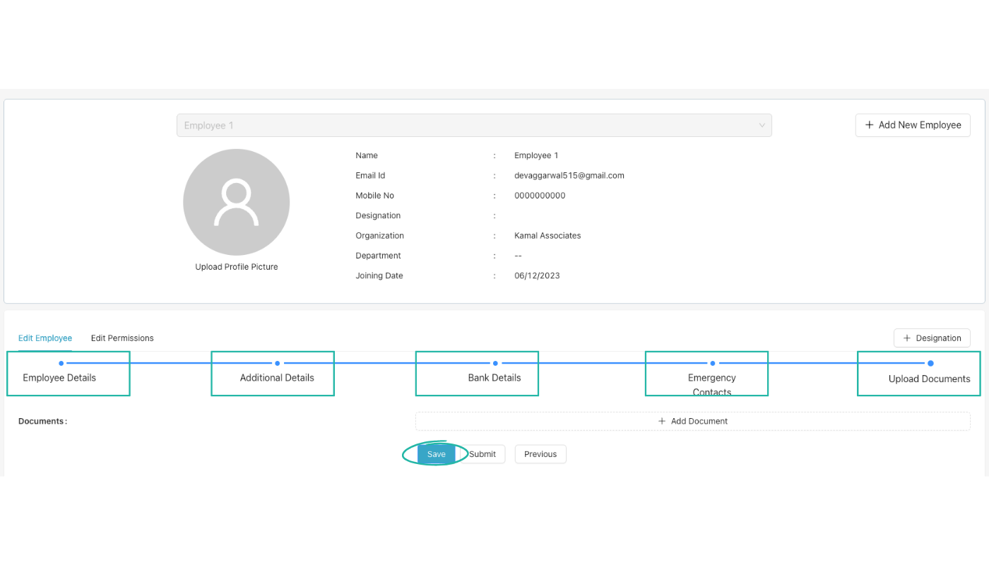Select the Employee Details step dot

click(x=59, y=362)
